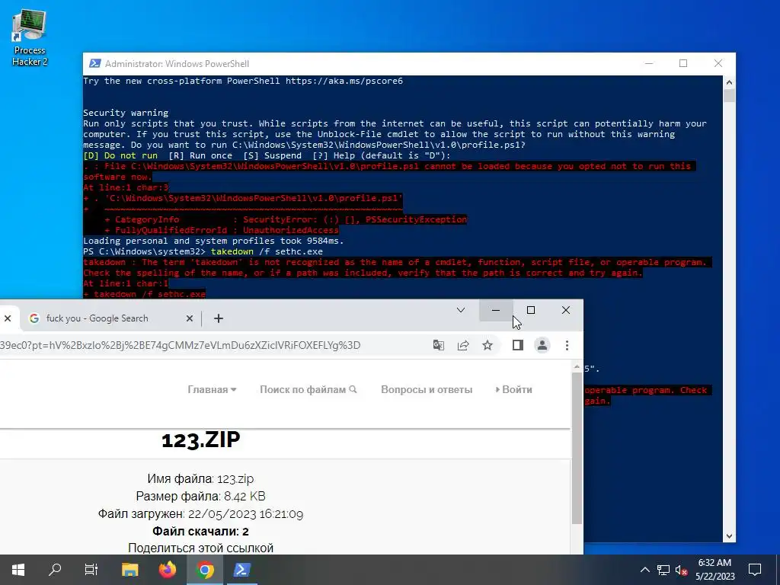The image size is (780, 585).
Task: Open the muted volume tray icon
Action: [681, 570]
